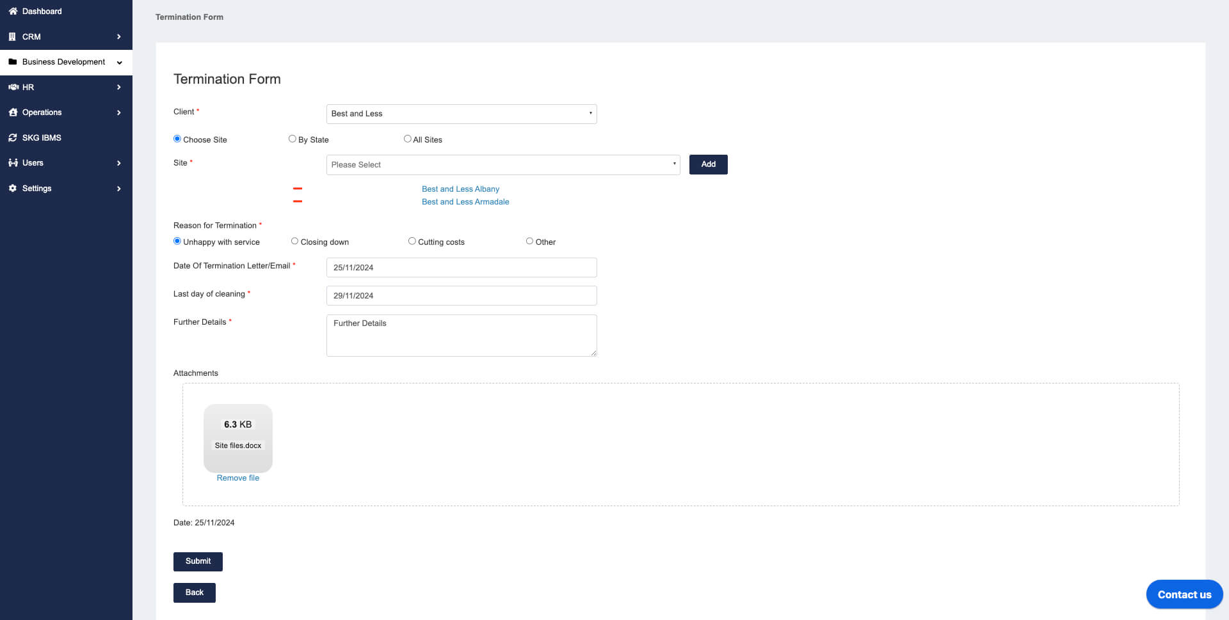Screen dimensions: 1229x620
Task: Click the Add site button
Action: [708, 164]
